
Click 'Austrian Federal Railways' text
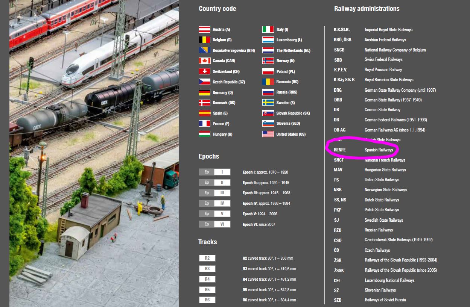[385, 40]
